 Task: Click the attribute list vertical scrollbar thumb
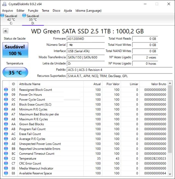pyautogui.click(x=170, y=119)
